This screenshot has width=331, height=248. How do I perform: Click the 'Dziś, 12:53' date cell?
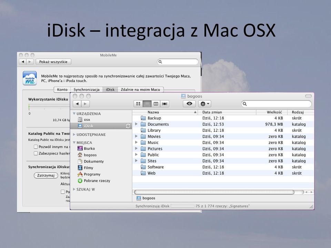(213, 124)
